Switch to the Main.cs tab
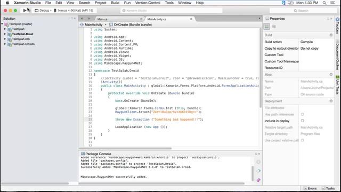 coord(102,19)
